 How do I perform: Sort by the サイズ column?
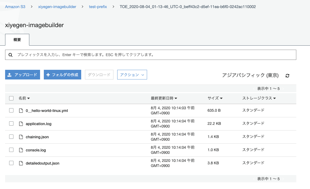[x=215, y=98]
